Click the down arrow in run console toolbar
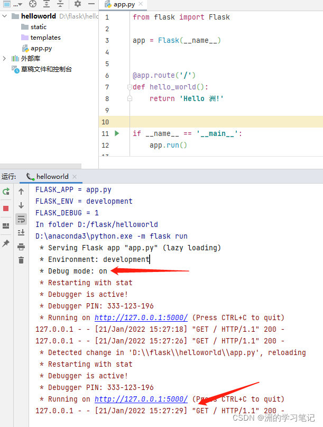Screen dimensions: 323x427 pos(21,205)
